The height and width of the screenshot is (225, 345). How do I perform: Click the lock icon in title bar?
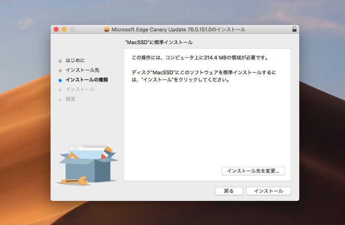[x=294, y=29]
